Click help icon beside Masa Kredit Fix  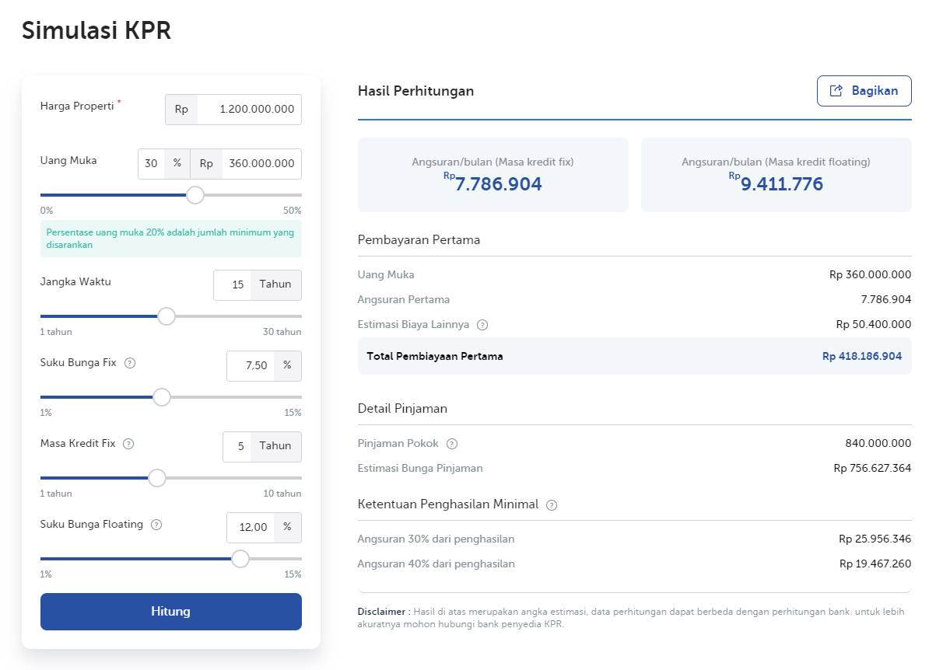pyautogui.click(x=129, y=444)
